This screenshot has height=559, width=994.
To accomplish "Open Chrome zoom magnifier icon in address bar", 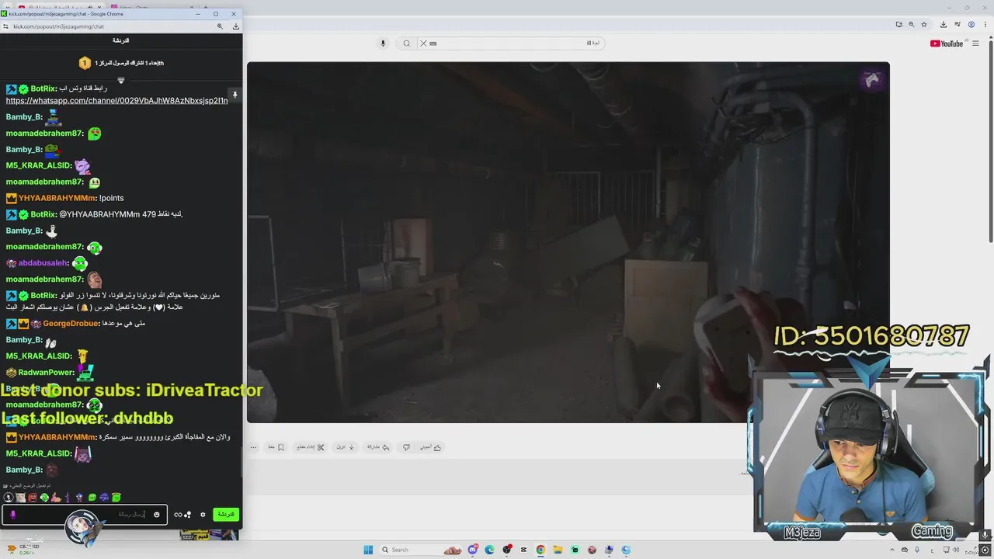I will pyautogui.click(x=911, y=24).
